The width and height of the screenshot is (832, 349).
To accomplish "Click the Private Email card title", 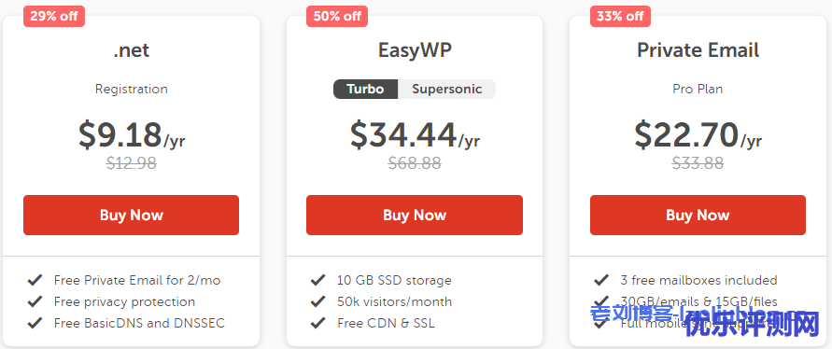I will click(698, 50).
